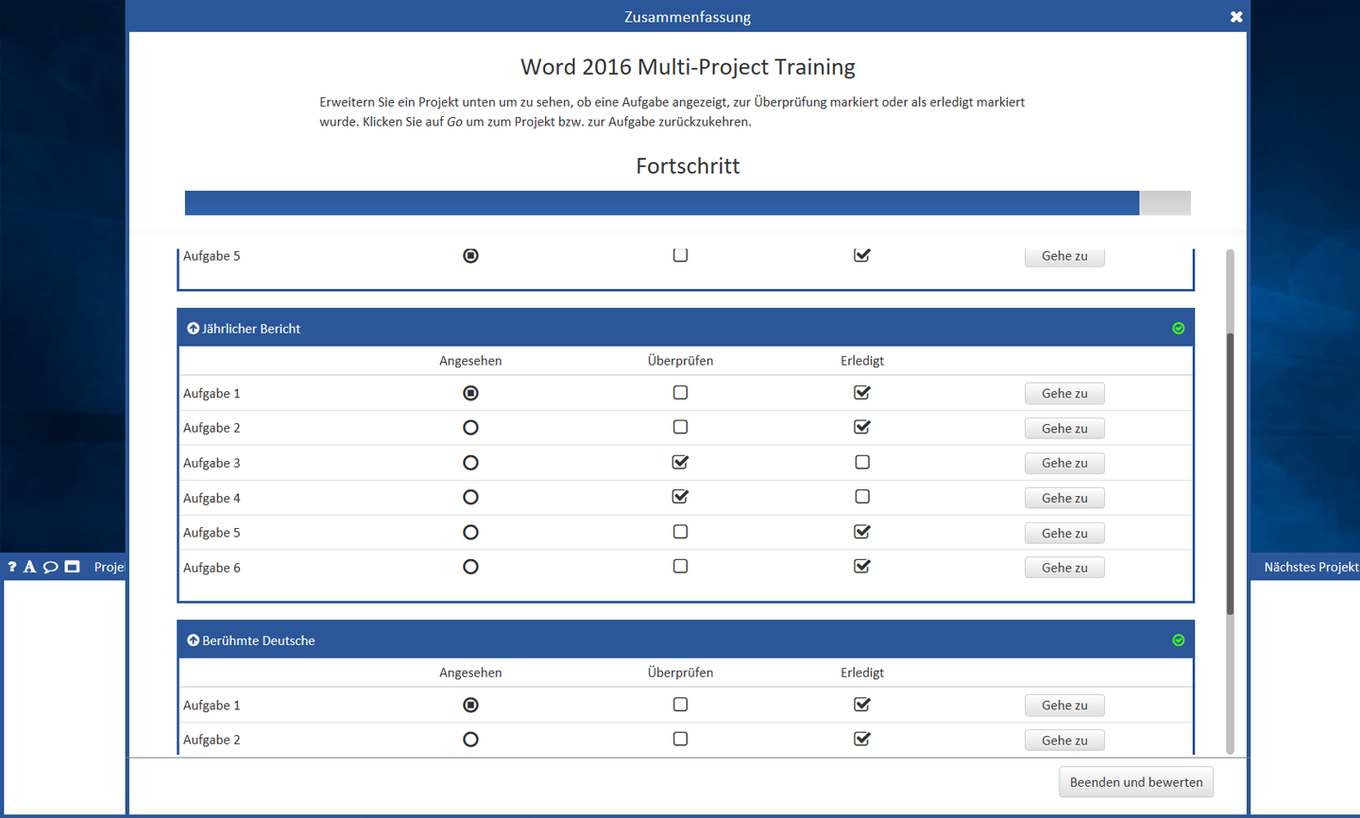Image resolution: width=1360 pixels, height=818 pixels.
Task: Click the Überprüfen column header in Jährlicher Bericht
Action: coord(680,361)
